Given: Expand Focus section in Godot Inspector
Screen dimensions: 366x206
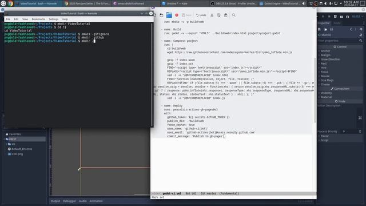Looking at the screenshot, I should [324, 72].
